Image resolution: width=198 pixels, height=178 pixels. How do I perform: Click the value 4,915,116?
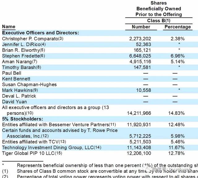pos(140,62)
